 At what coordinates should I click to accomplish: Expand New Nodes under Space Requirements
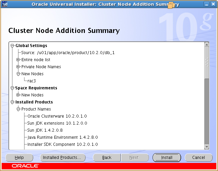[18, 95]
